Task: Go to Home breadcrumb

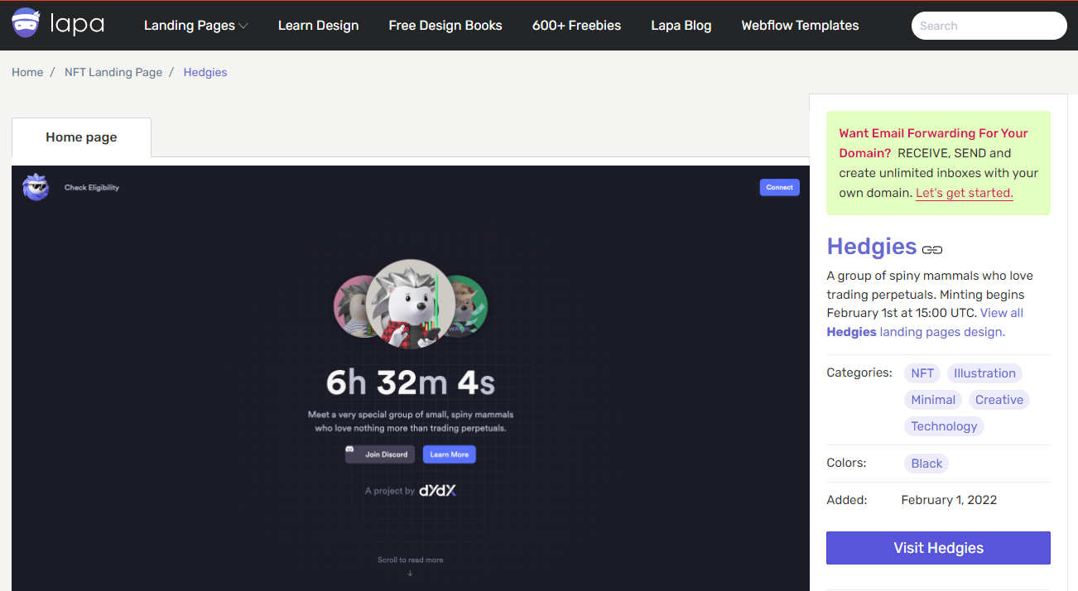Action: (x=27, y=72)
